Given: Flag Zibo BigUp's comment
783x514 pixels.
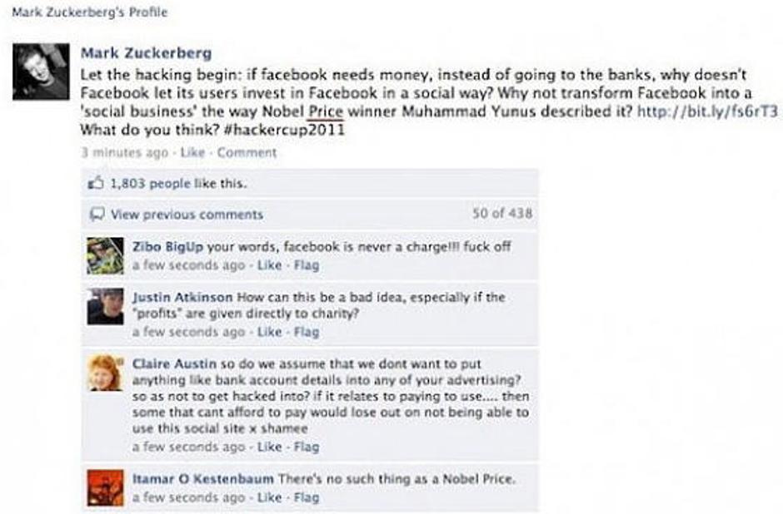Looking at the screenshot, I should 307,265.
